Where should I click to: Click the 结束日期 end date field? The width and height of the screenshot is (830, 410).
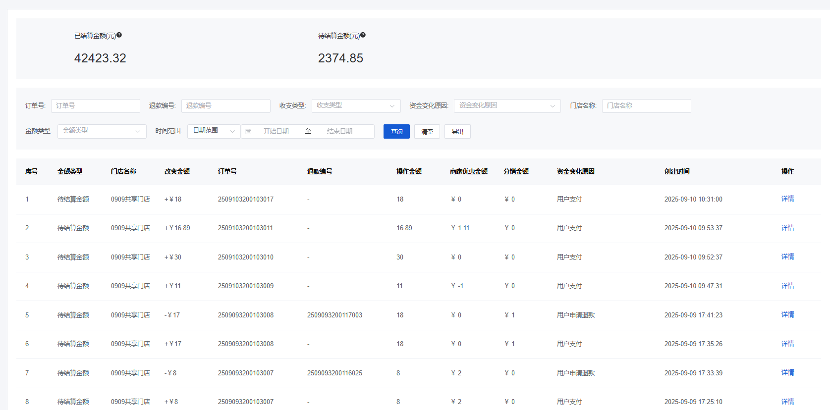coord(339,131)
